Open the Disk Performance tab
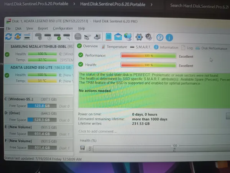This screenshot has height=173, width=230. click(x=211, y=48)
